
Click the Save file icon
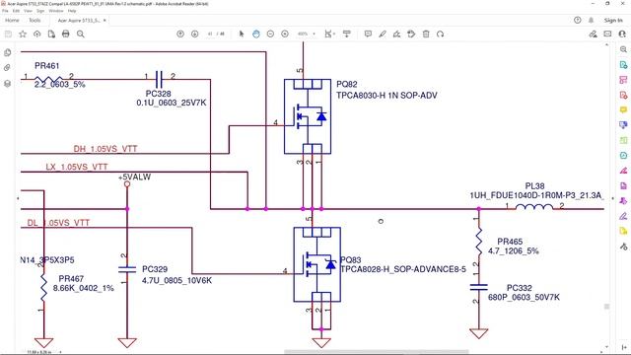pos(8,35)
